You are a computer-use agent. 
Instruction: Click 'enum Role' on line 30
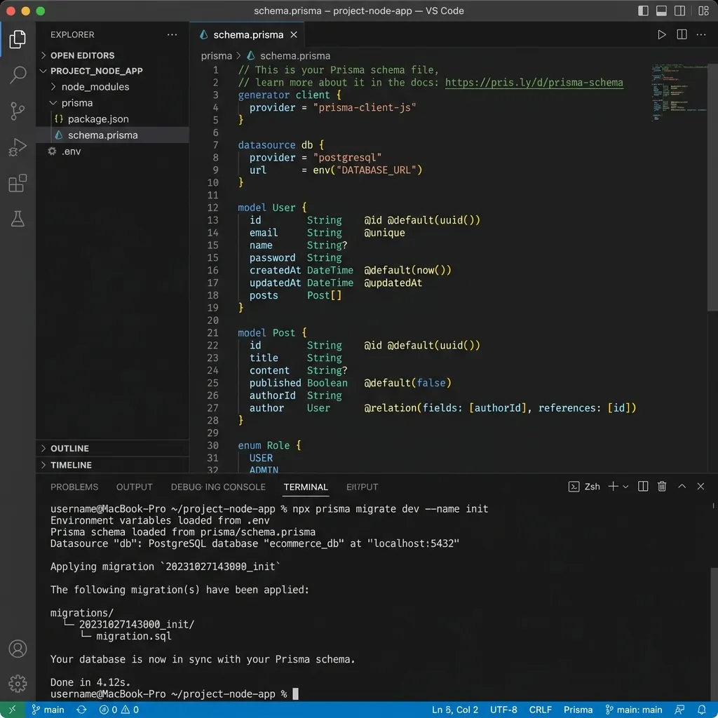(x=264, y=445)
